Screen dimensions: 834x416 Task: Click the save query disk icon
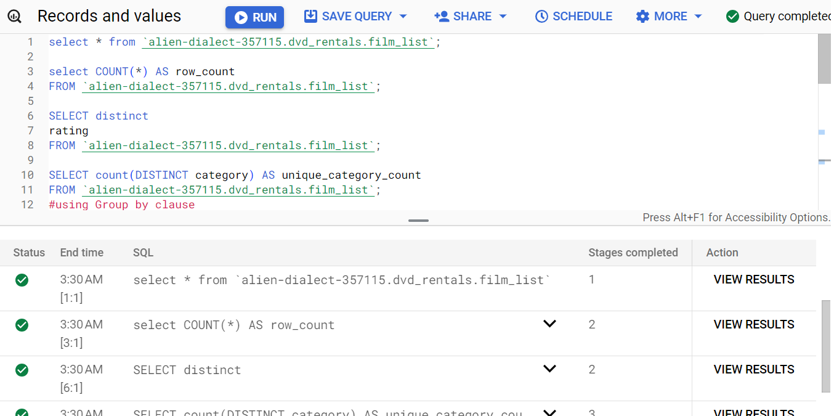[311, 16]
